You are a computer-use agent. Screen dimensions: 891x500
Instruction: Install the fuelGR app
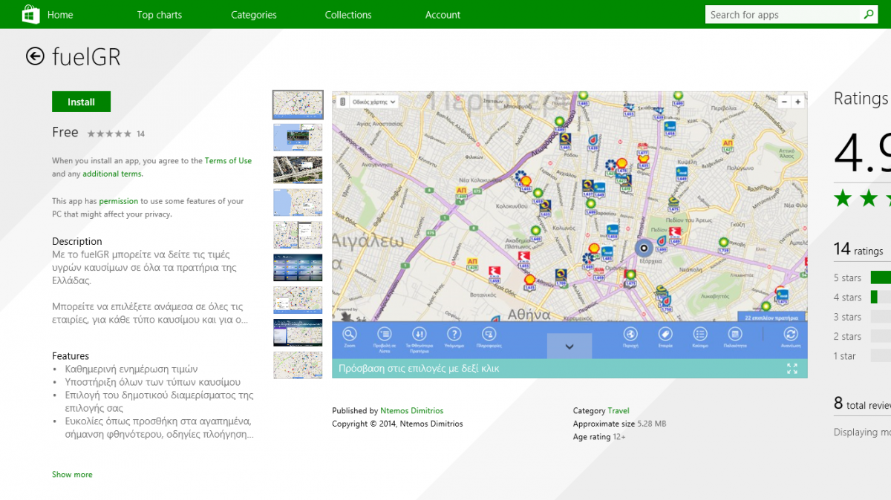[82, 102]
